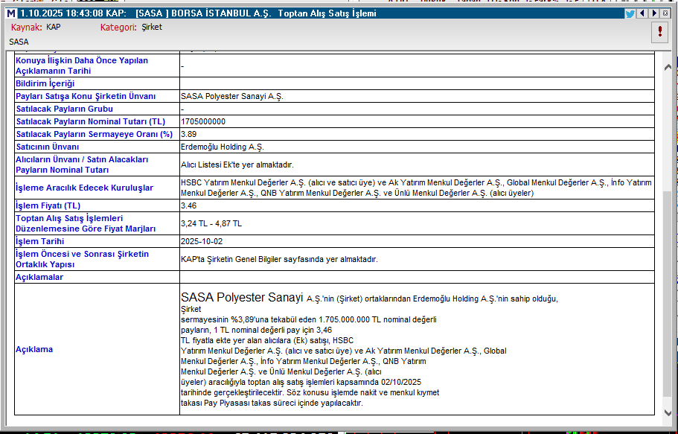This screenshot has width=678, height=434.
Task: Click the M logo icon in title bar
Action: pos(12,13)
